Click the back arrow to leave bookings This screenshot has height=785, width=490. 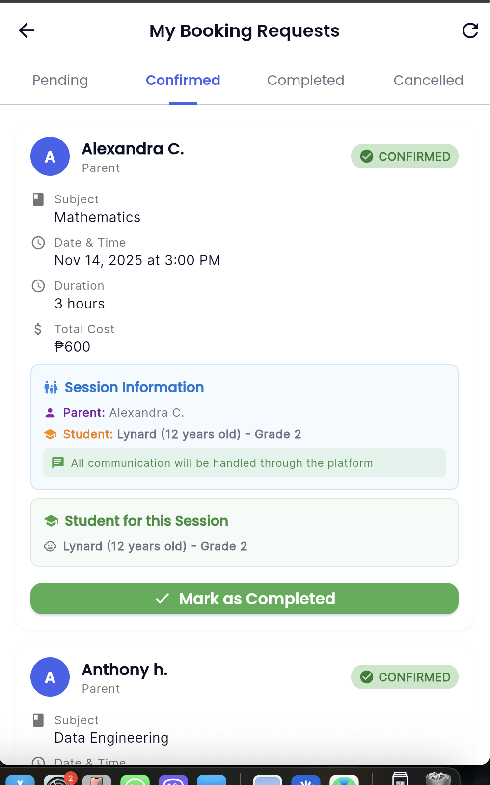[x=27, y=30]
